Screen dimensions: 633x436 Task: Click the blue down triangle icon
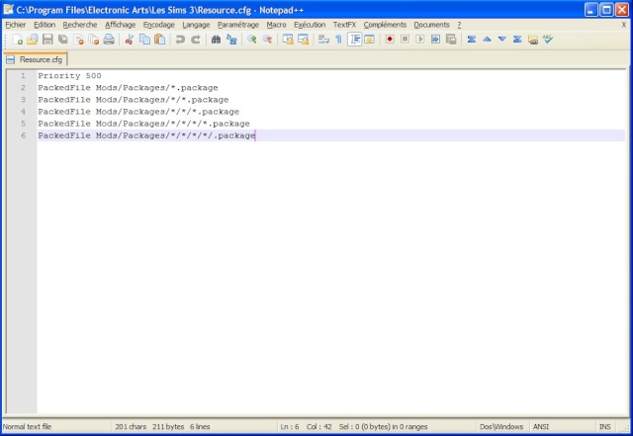(x=501, y=40)
